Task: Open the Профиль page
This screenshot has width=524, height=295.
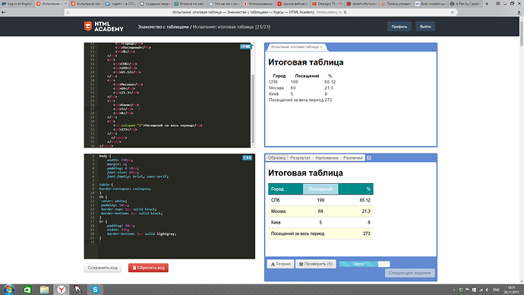Action: (x=399, y=27)
